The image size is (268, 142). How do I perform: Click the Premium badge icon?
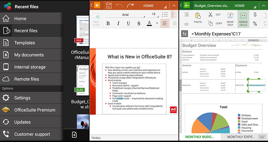6,110
